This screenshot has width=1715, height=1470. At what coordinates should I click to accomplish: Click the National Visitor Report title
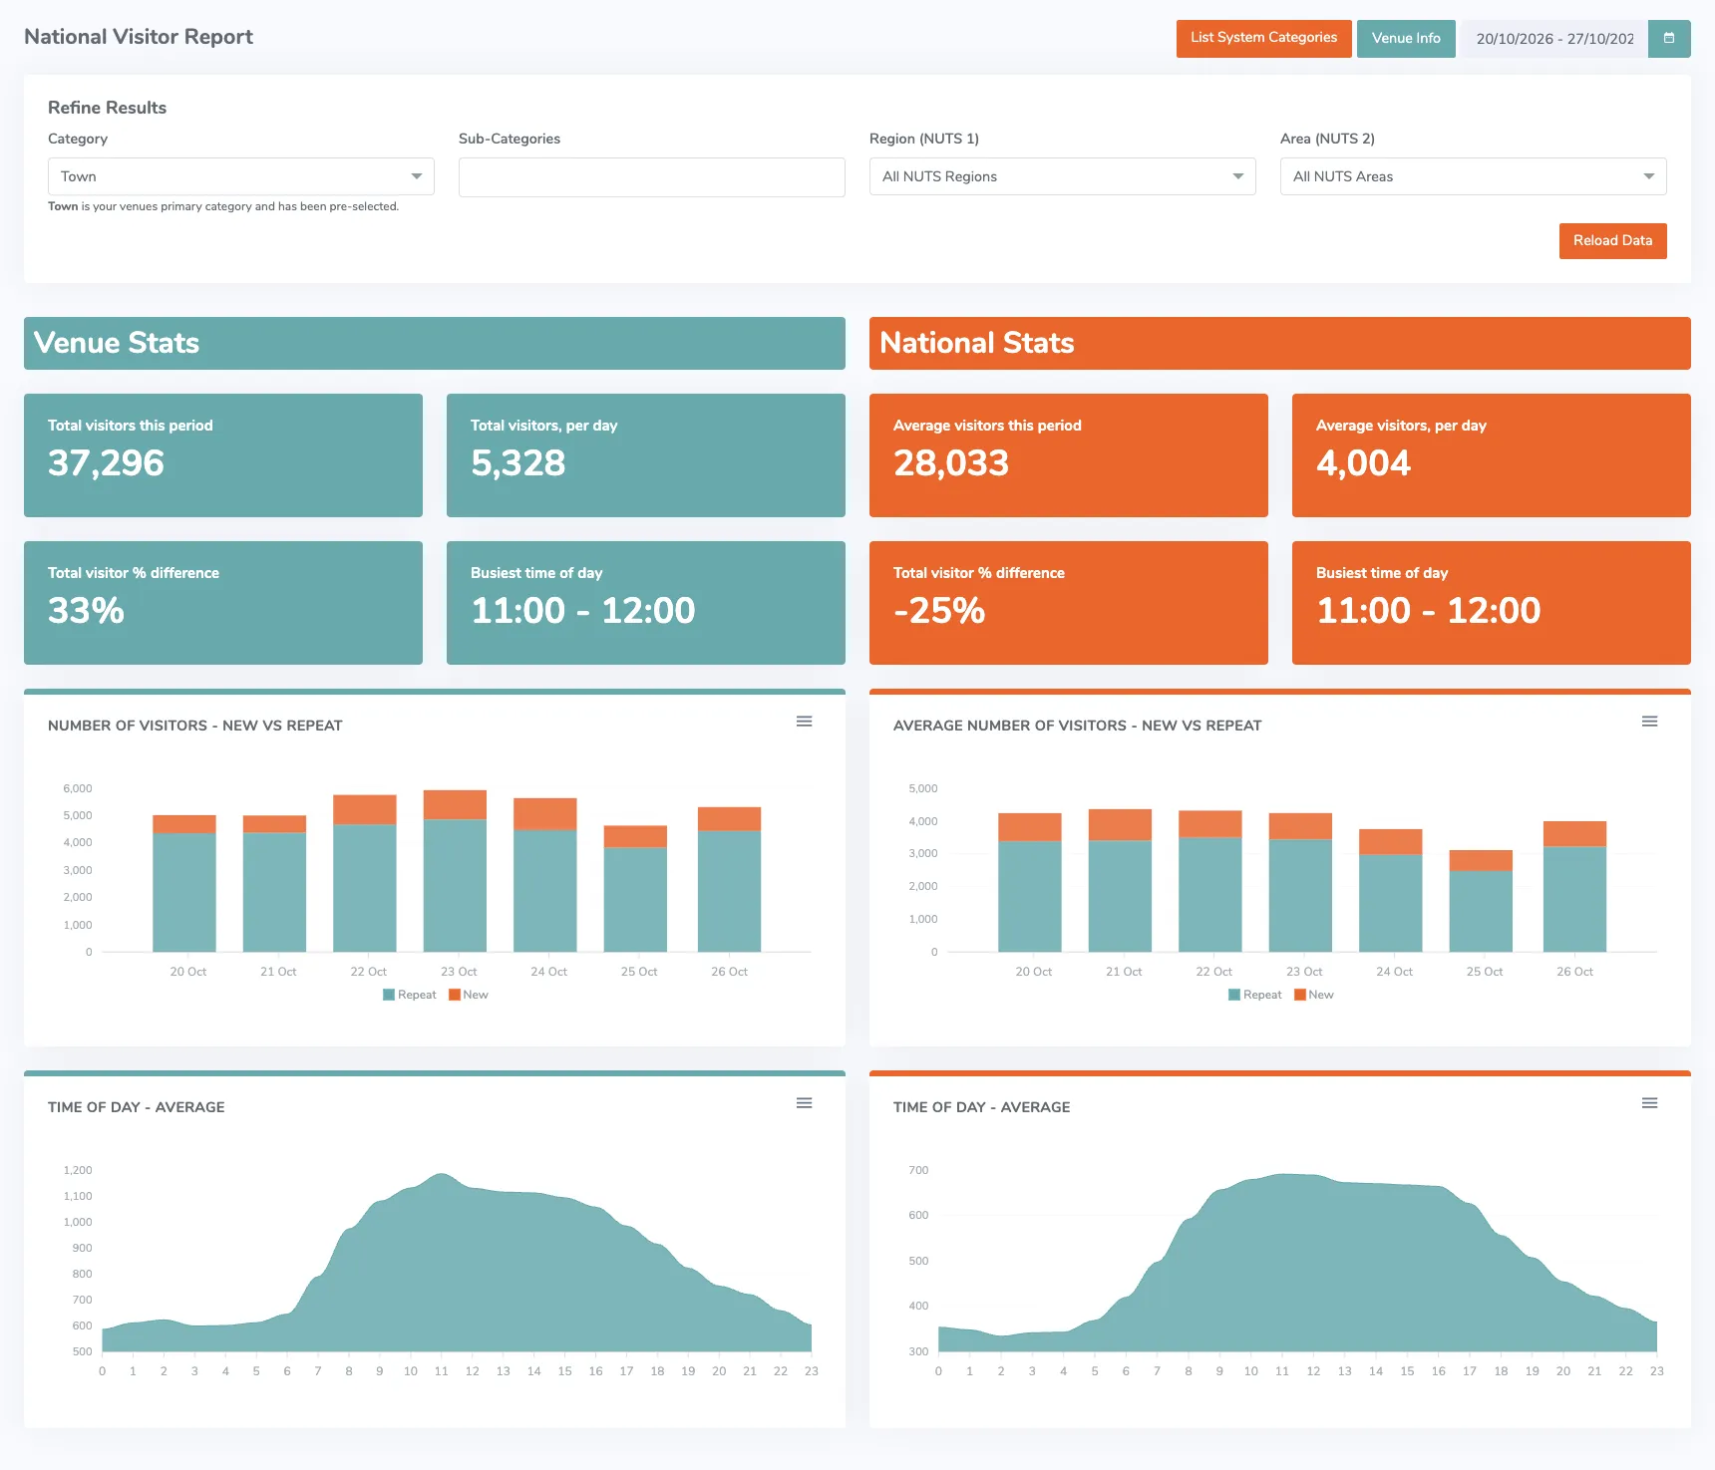tap(139, 37)
